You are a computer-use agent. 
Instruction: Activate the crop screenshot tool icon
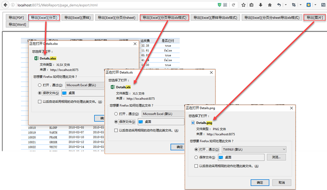[294, 5]
